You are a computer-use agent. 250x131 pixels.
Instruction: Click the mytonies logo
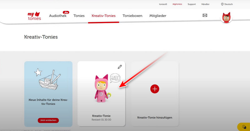34,16
